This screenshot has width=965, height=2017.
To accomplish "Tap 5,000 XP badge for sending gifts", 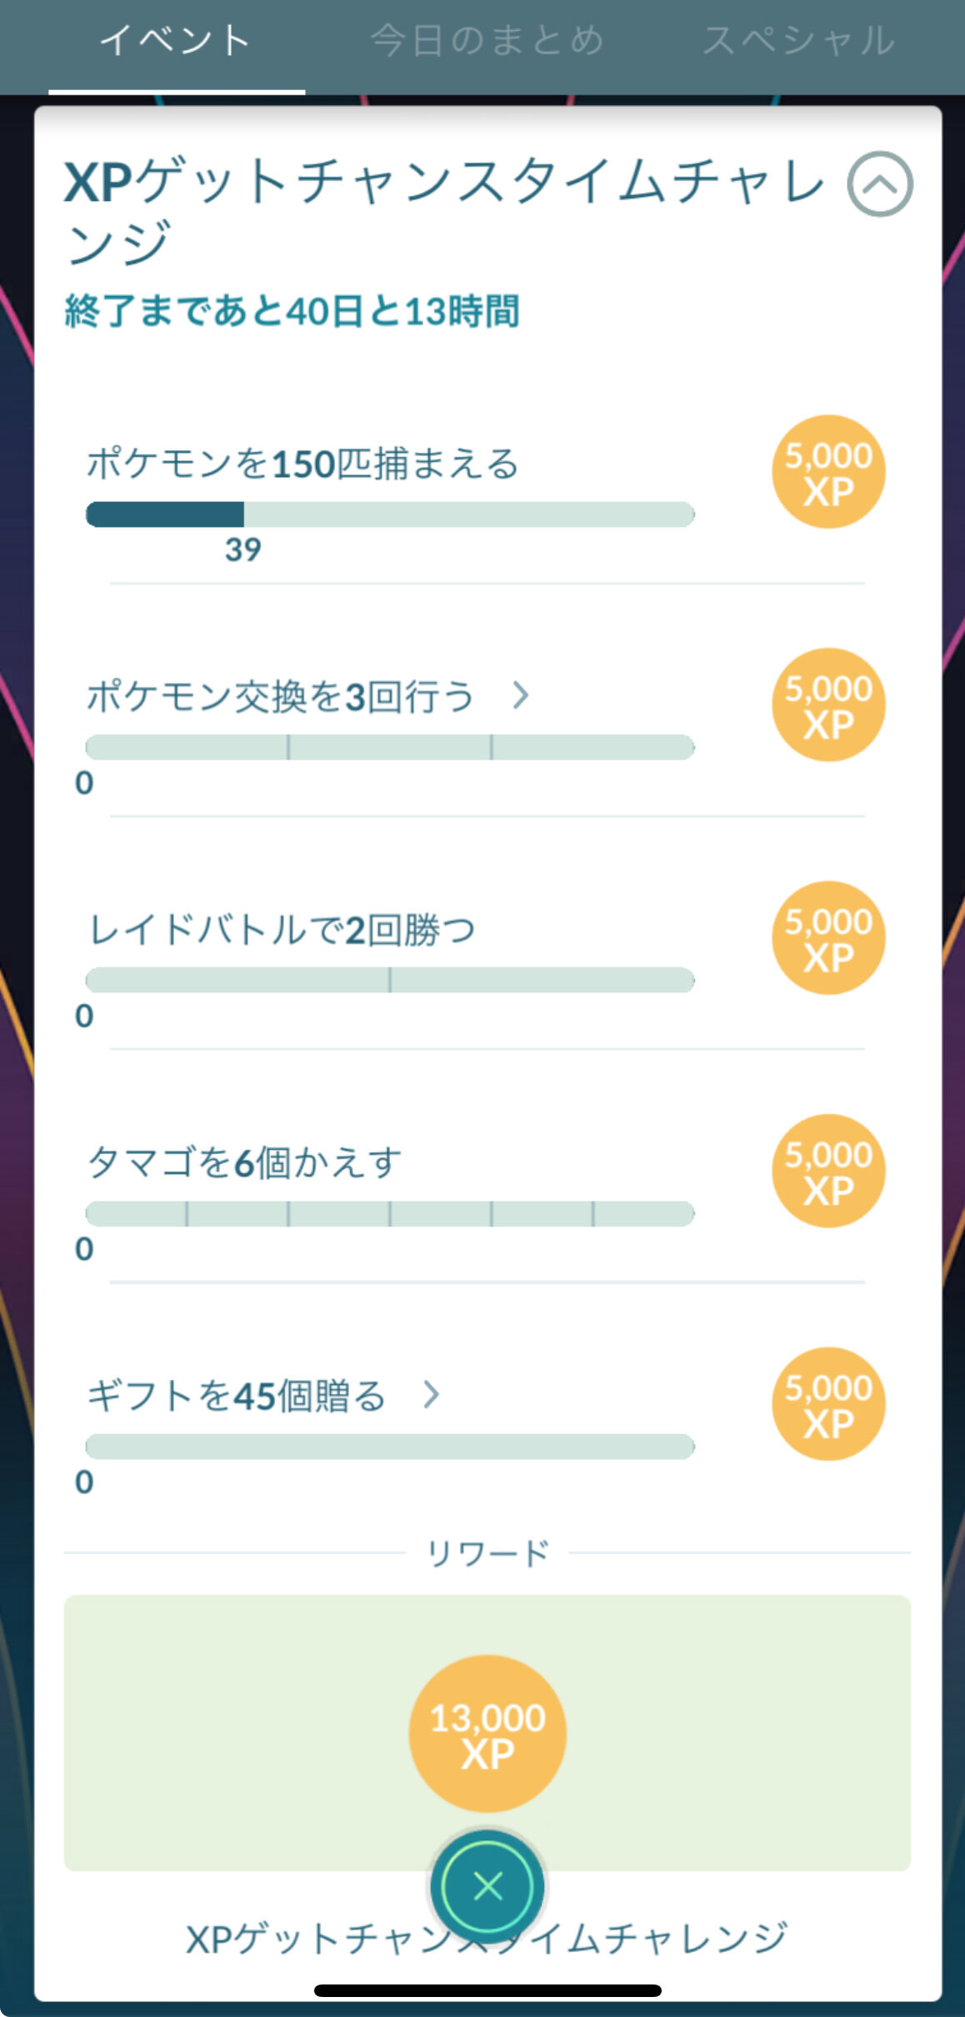I will (x=828, y=1404).
